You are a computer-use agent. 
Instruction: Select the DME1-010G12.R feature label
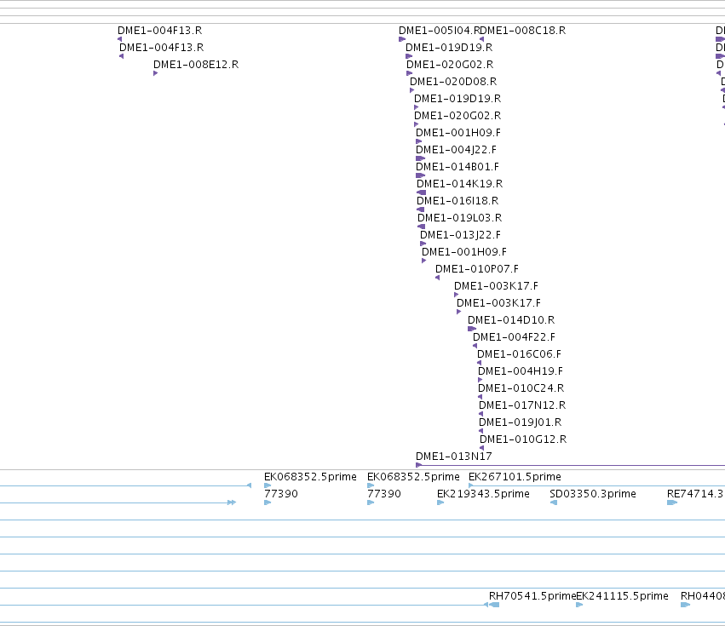(x=523, y=439)
